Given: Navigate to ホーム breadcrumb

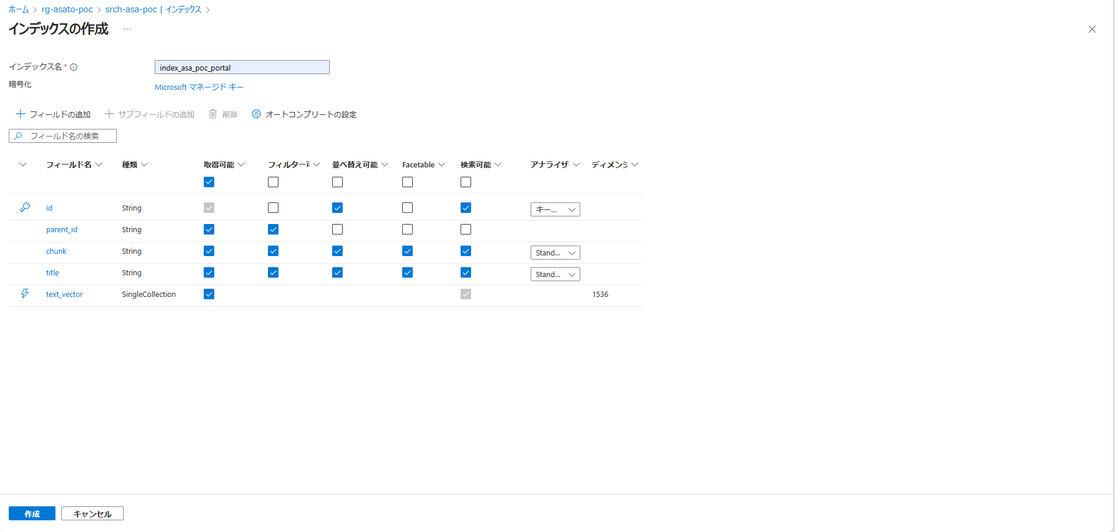Looking at the screenshot, I should [19, 9].
